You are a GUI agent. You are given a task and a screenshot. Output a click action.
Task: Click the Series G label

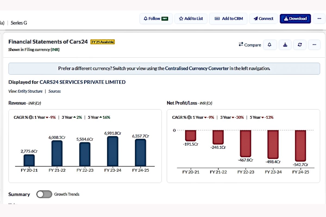pyautogui.click(x=19, y=23)
